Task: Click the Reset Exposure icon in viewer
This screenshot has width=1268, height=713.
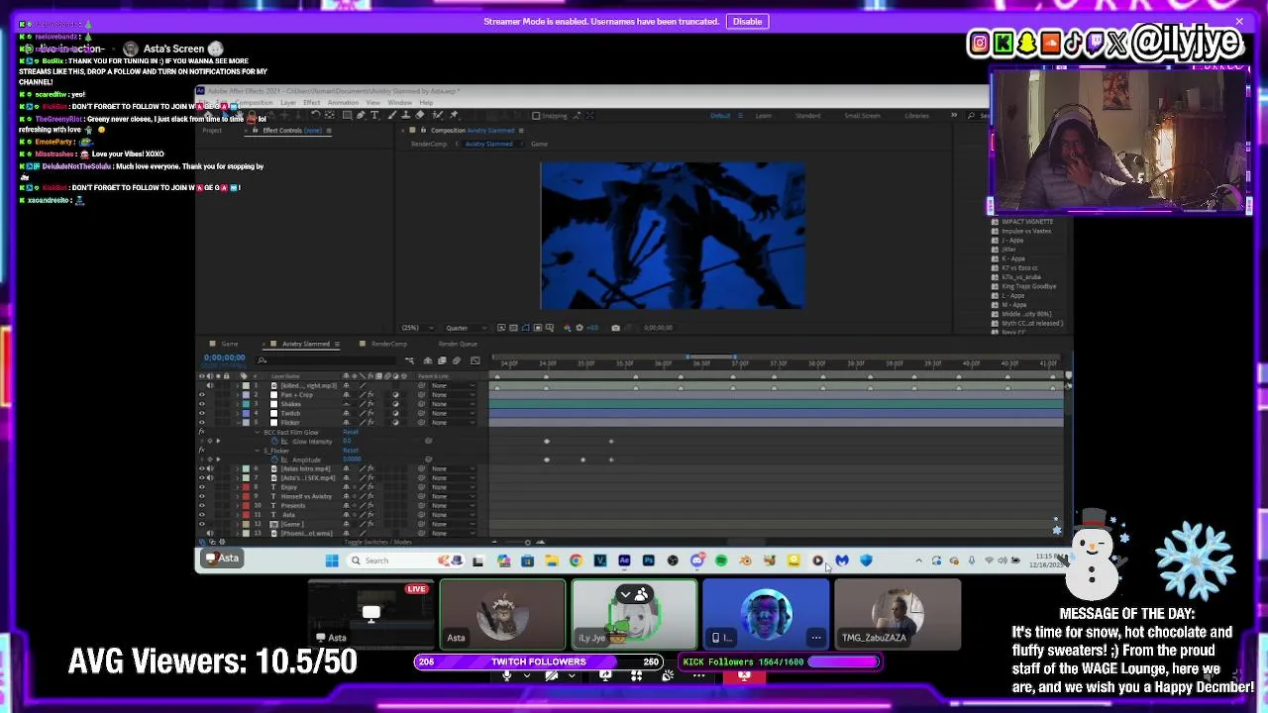Action: point(580,328)
